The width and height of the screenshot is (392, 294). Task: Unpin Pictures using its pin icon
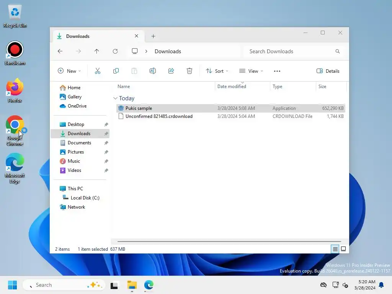click(106, 152)
